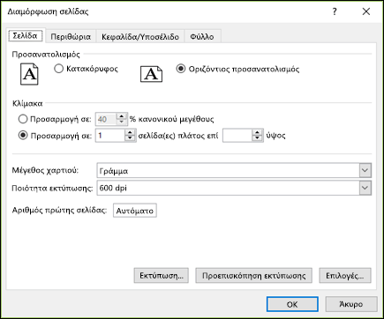Image resolution: width=384 pixels, height=319 pixels.
Task: Click the landscape page orientation icon
Action: [x=151, y=74]
